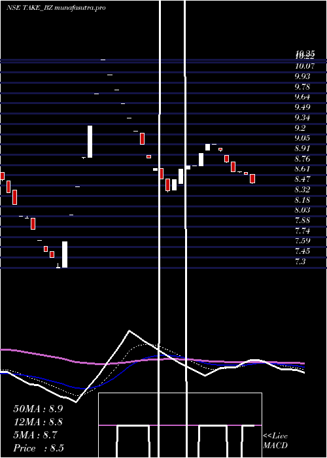Click the <<Live label
The height and width of the screenshot is (458, 327).
coord(275,436)
